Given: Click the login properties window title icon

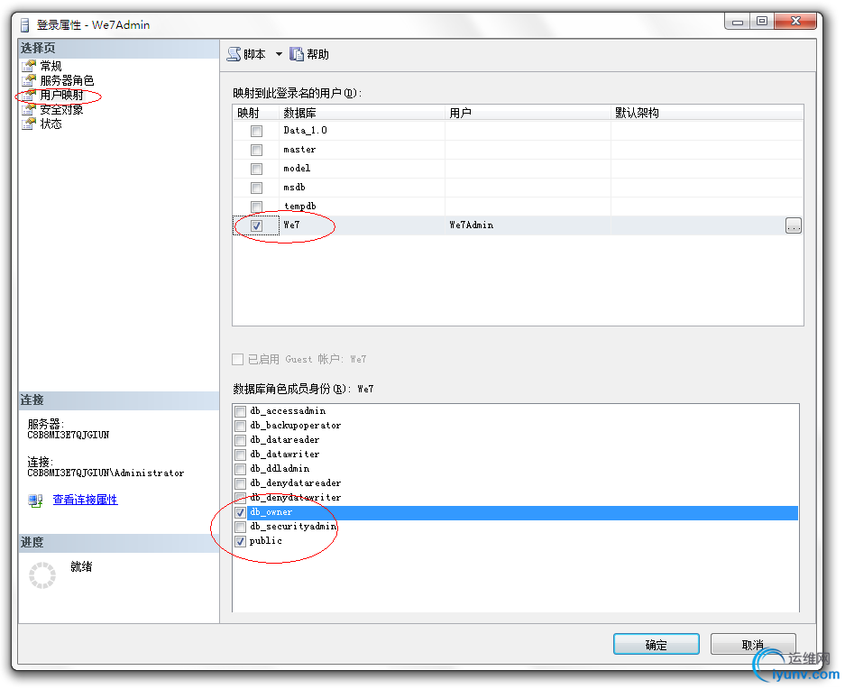Looking at the screenshot, I should 24,24.
